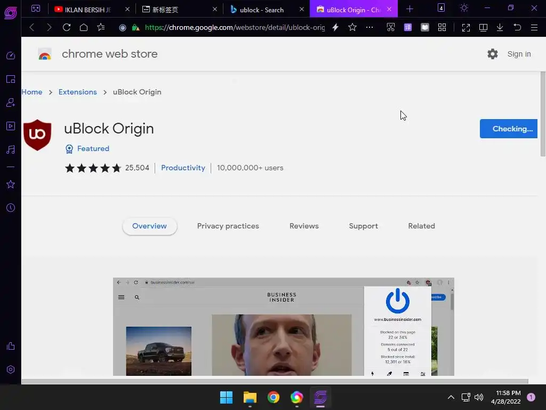546x410 pixels.
Task: Open Google Chrome from taskbar
Action: point(274,397)
